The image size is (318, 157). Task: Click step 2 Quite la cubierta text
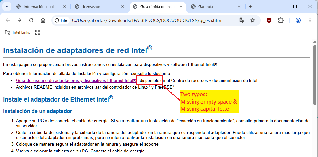[x=163, y=135]
